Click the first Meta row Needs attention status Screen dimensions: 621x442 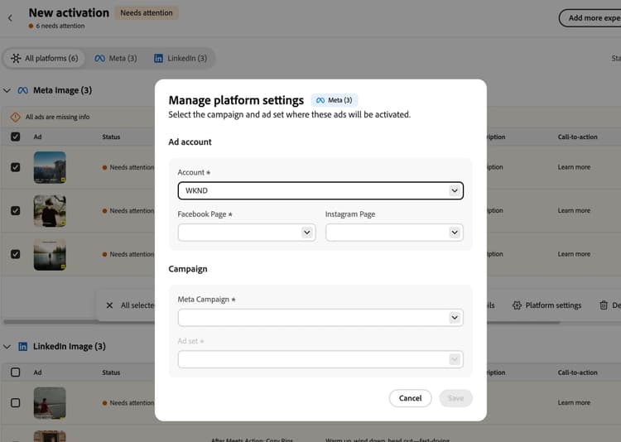click(x=128, y=167)
